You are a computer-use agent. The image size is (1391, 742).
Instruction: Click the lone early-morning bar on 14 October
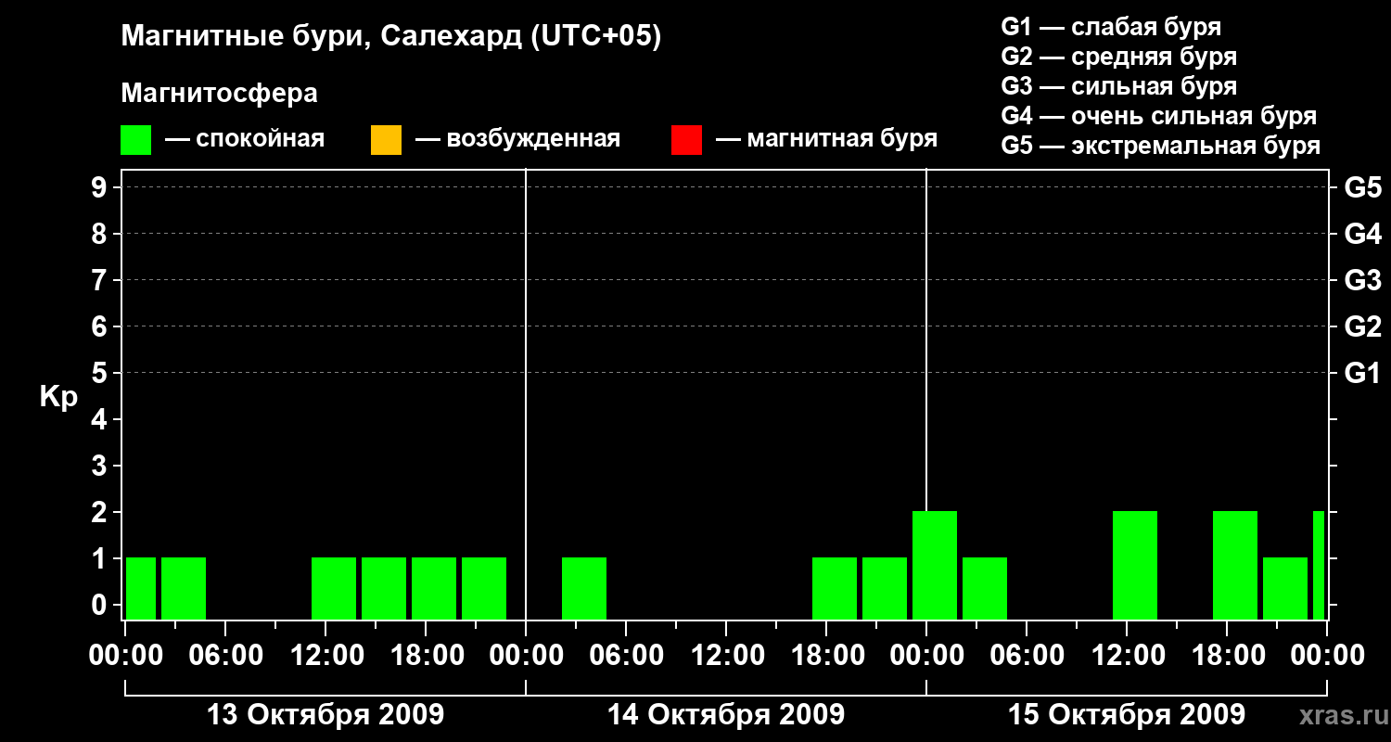pos(584,588)
